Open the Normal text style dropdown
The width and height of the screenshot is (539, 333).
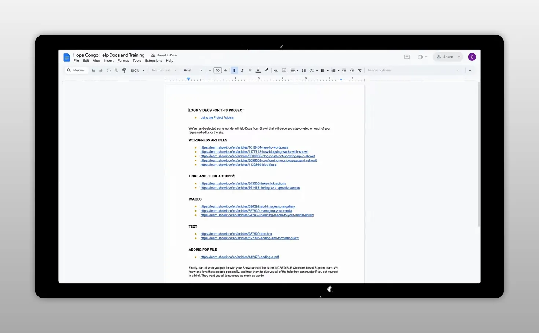[x=164, y=70]
